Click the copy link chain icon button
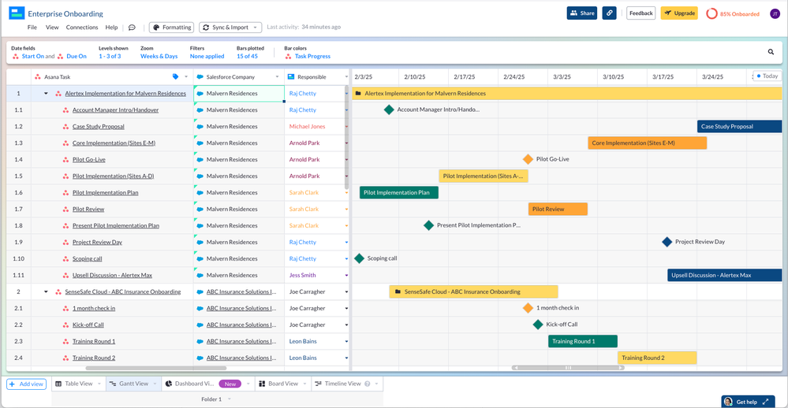Image resolution: width=788 pixels, height=408 pixels. tap(609, 13)
